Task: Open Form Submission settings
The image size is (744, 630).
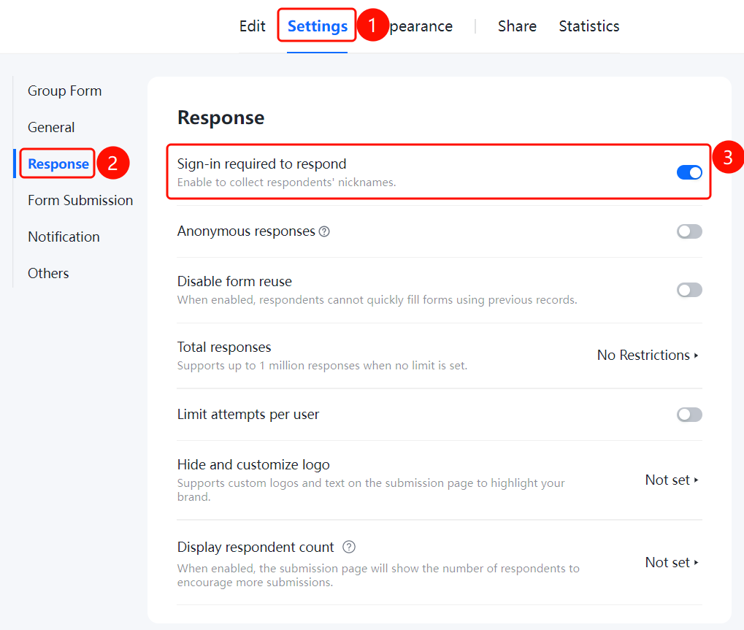Action: (x=80, y=200)
